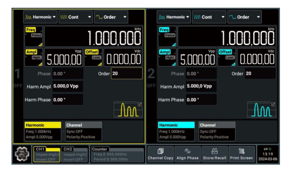Take a Print Screen capture

tap(242, 154)
